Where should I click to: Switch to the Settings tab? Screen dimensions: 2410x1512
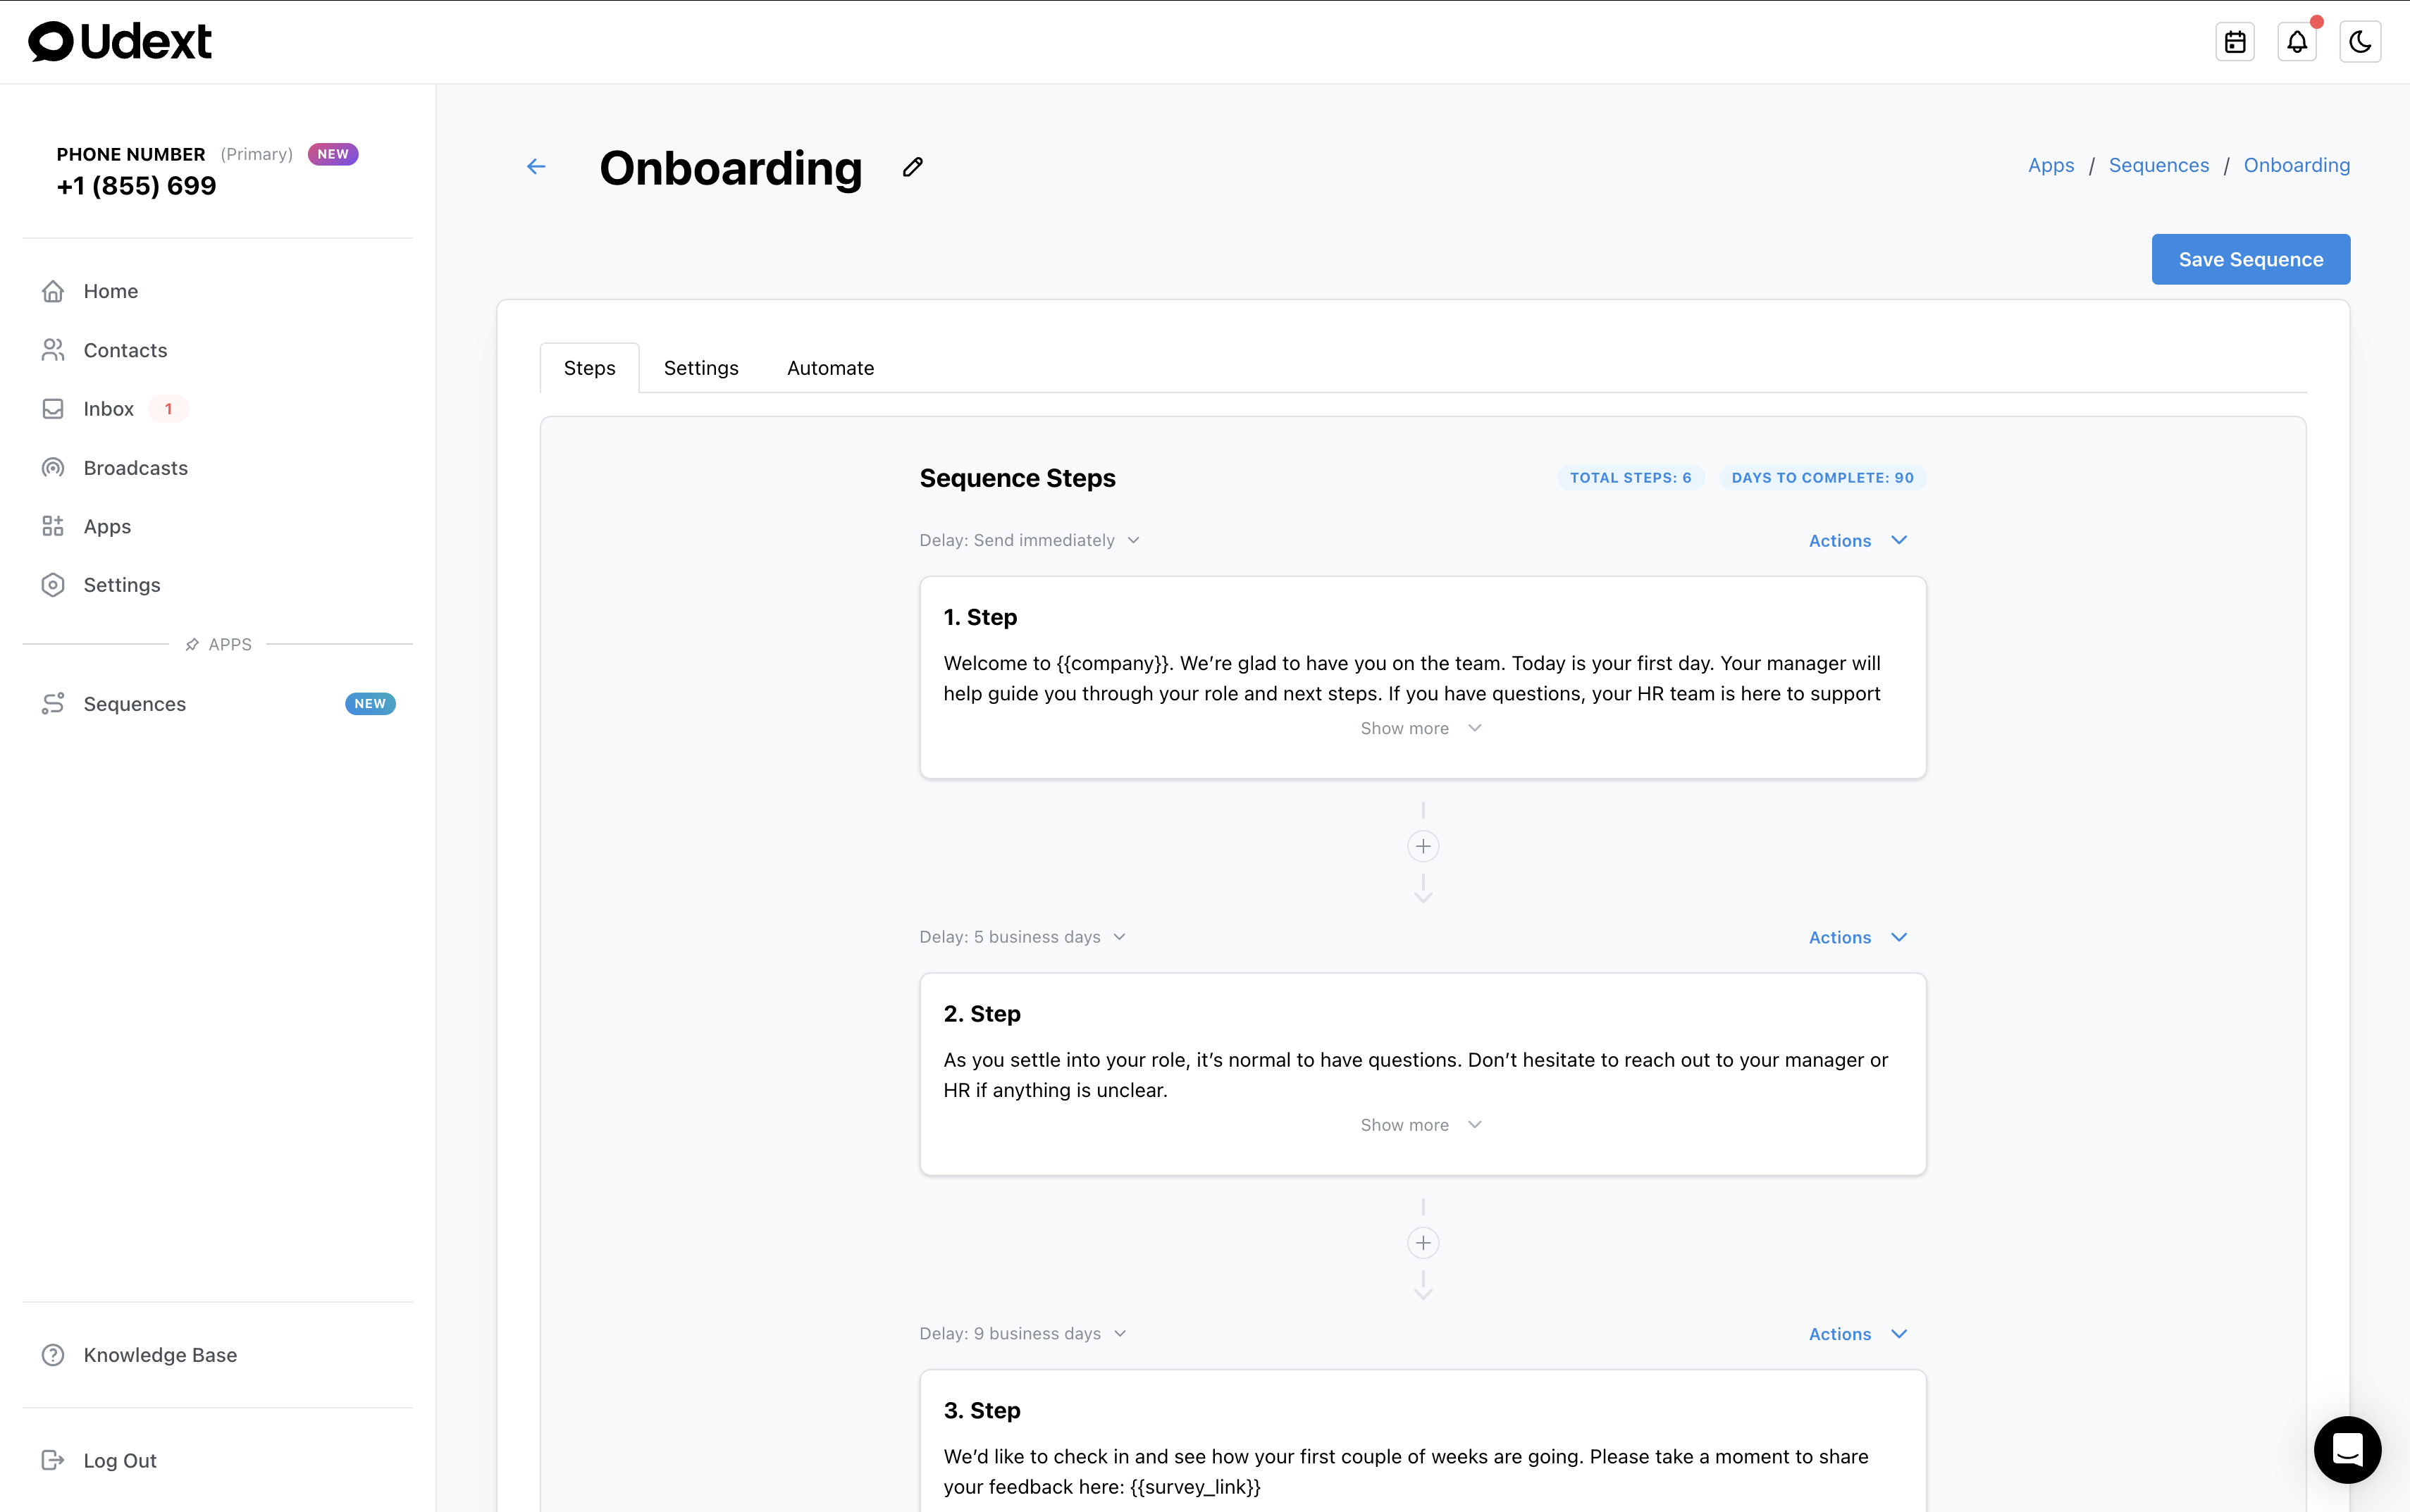click(x=701, y=368)
